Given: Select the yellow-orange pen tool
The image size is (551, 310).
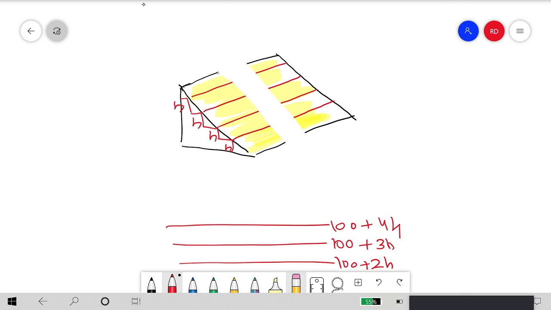Looking at the screenshot, I should point(234,284).
